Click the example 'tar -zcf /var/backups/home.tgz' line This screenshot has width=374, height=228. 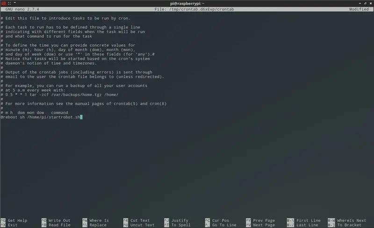[60, 95]
